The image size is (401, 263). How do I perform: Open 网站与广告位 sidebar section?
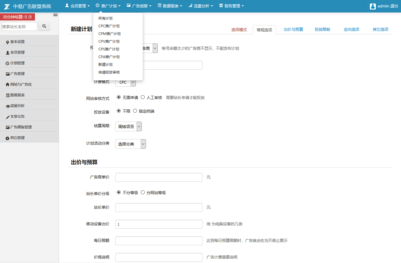(x=21, y=85)
